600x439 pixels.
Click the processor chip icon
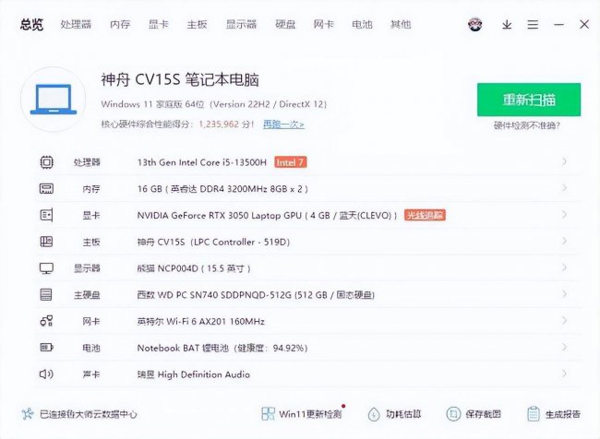click(47, 162)
